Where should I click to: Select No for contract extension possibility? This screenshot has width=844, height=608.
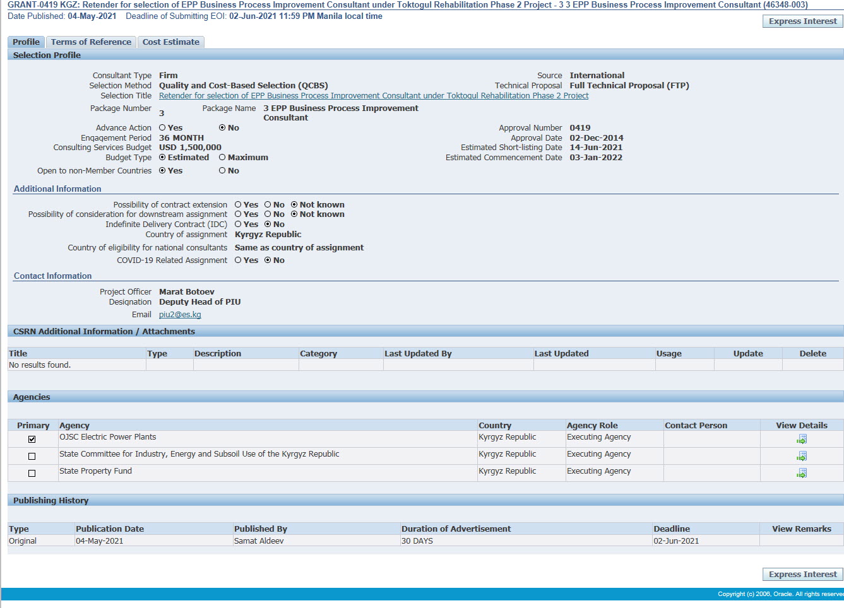pos(268,204)
